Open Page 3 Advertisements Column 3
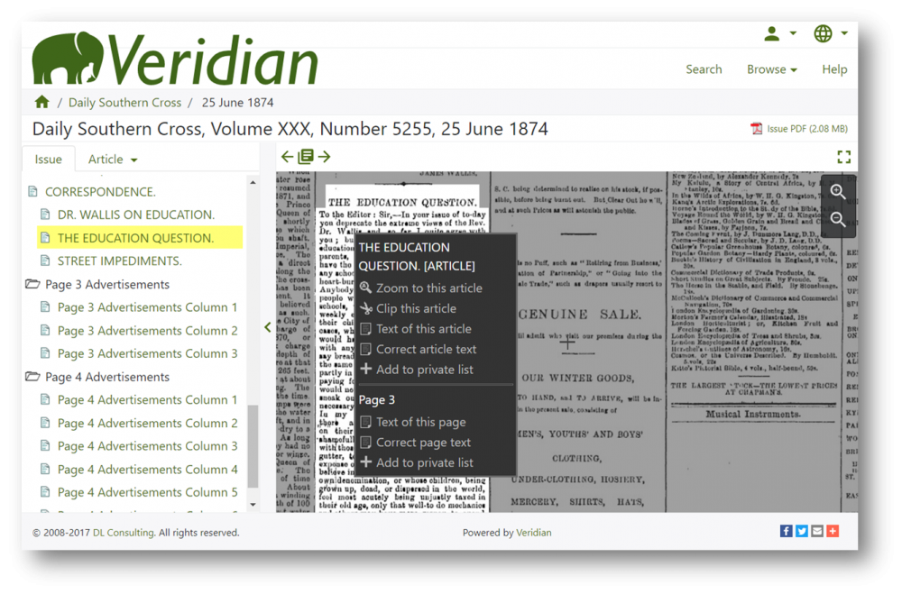The width and height of the screenshot is (902, 594). pos(147,353)
